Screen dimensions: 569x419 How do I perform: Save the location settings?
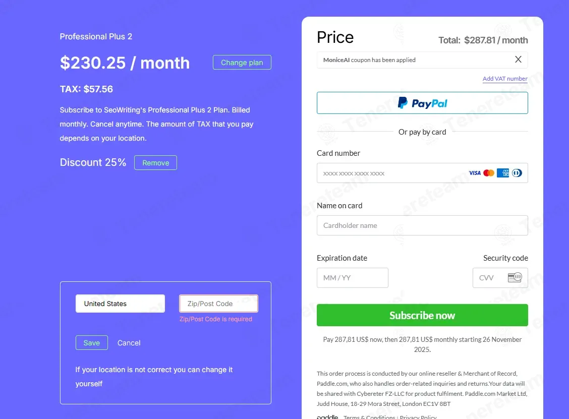(91, 343)
